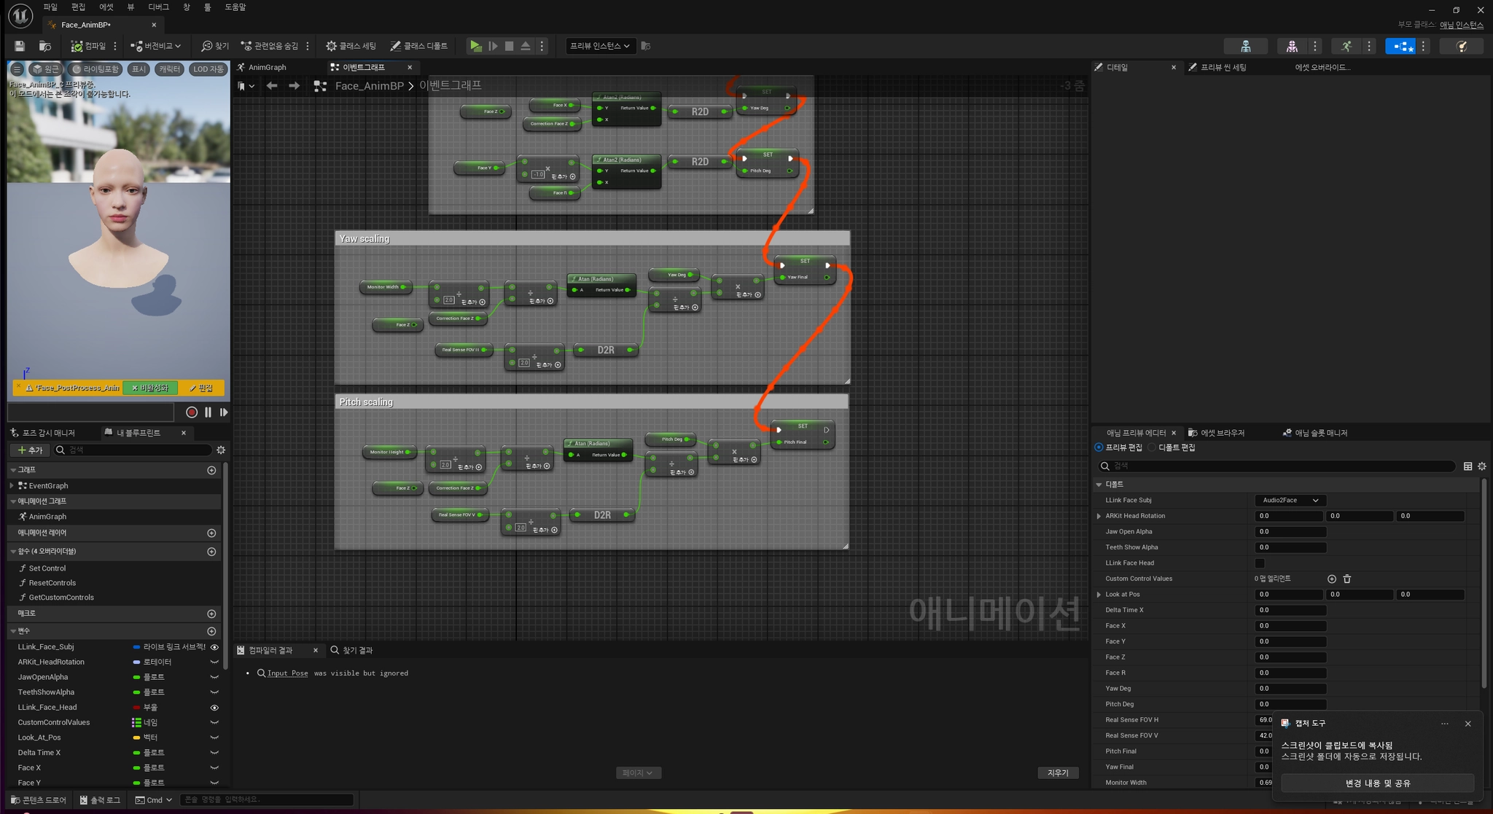Click the record button under viewport
The width and height of the screenshot is (1493, 814).
[x=192, y=412]
